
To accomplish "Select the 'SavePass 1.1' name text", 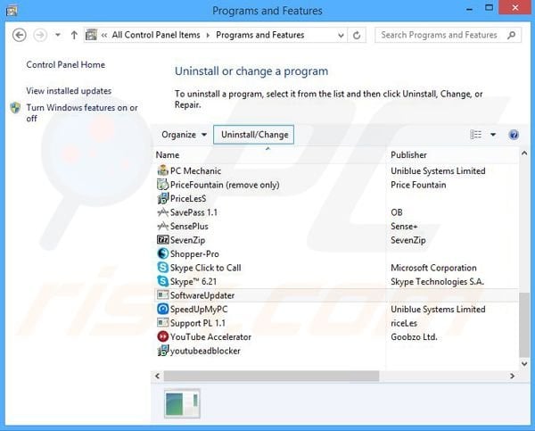I will coord(193,212).
